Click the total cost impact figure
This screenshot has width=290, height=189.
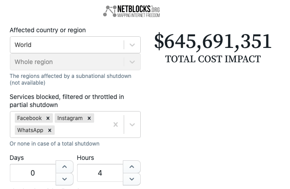213,41
